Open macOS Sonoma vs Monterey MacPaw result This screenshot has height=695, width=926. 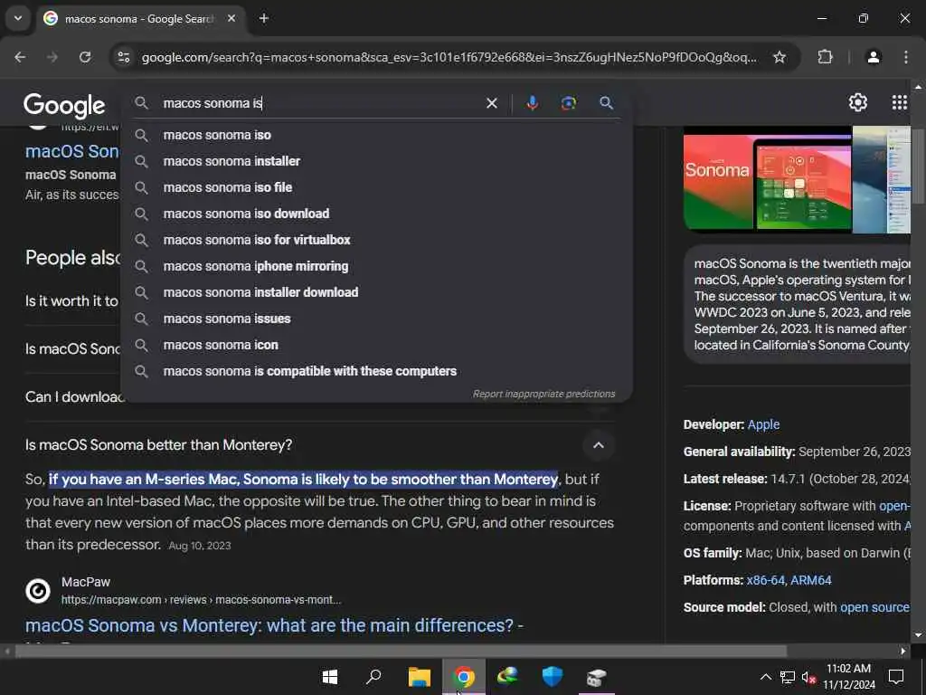pos(274,625)
